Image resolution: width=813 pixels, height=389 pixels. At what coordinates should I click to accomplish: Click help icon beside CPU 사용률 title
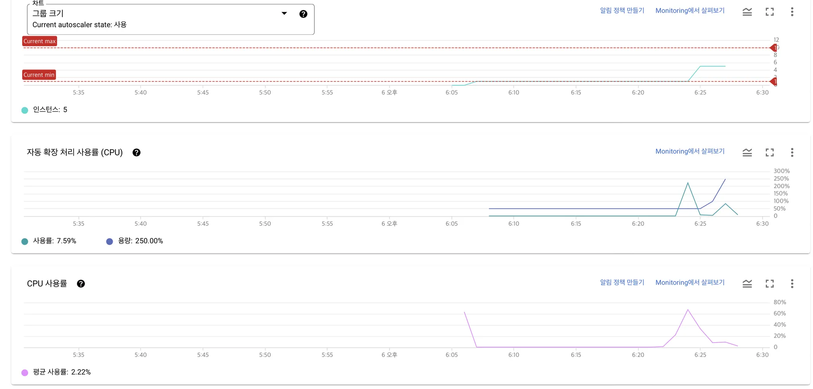tap(81, 284)
